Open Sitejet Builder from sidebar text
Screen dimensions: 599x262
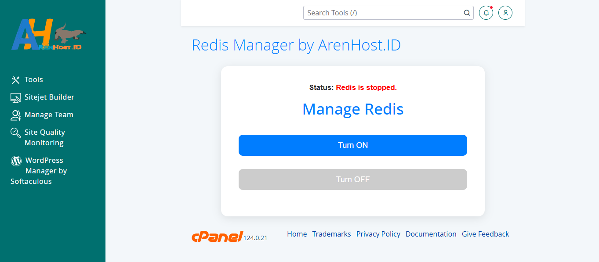(x=49, y=97)
